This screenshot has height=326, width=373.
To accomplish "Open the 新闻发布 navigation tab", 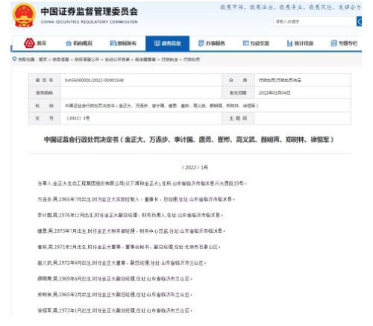I will point(123,43).
